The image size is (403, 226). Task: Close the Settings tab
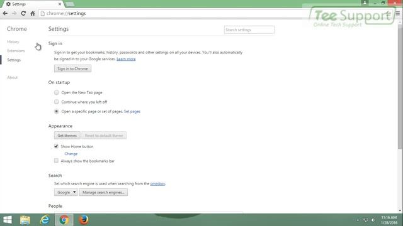[x=60, y=4]
